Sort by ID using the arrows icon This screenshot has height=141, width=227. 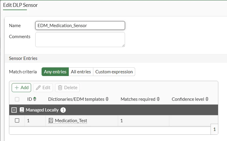[35, 99]
